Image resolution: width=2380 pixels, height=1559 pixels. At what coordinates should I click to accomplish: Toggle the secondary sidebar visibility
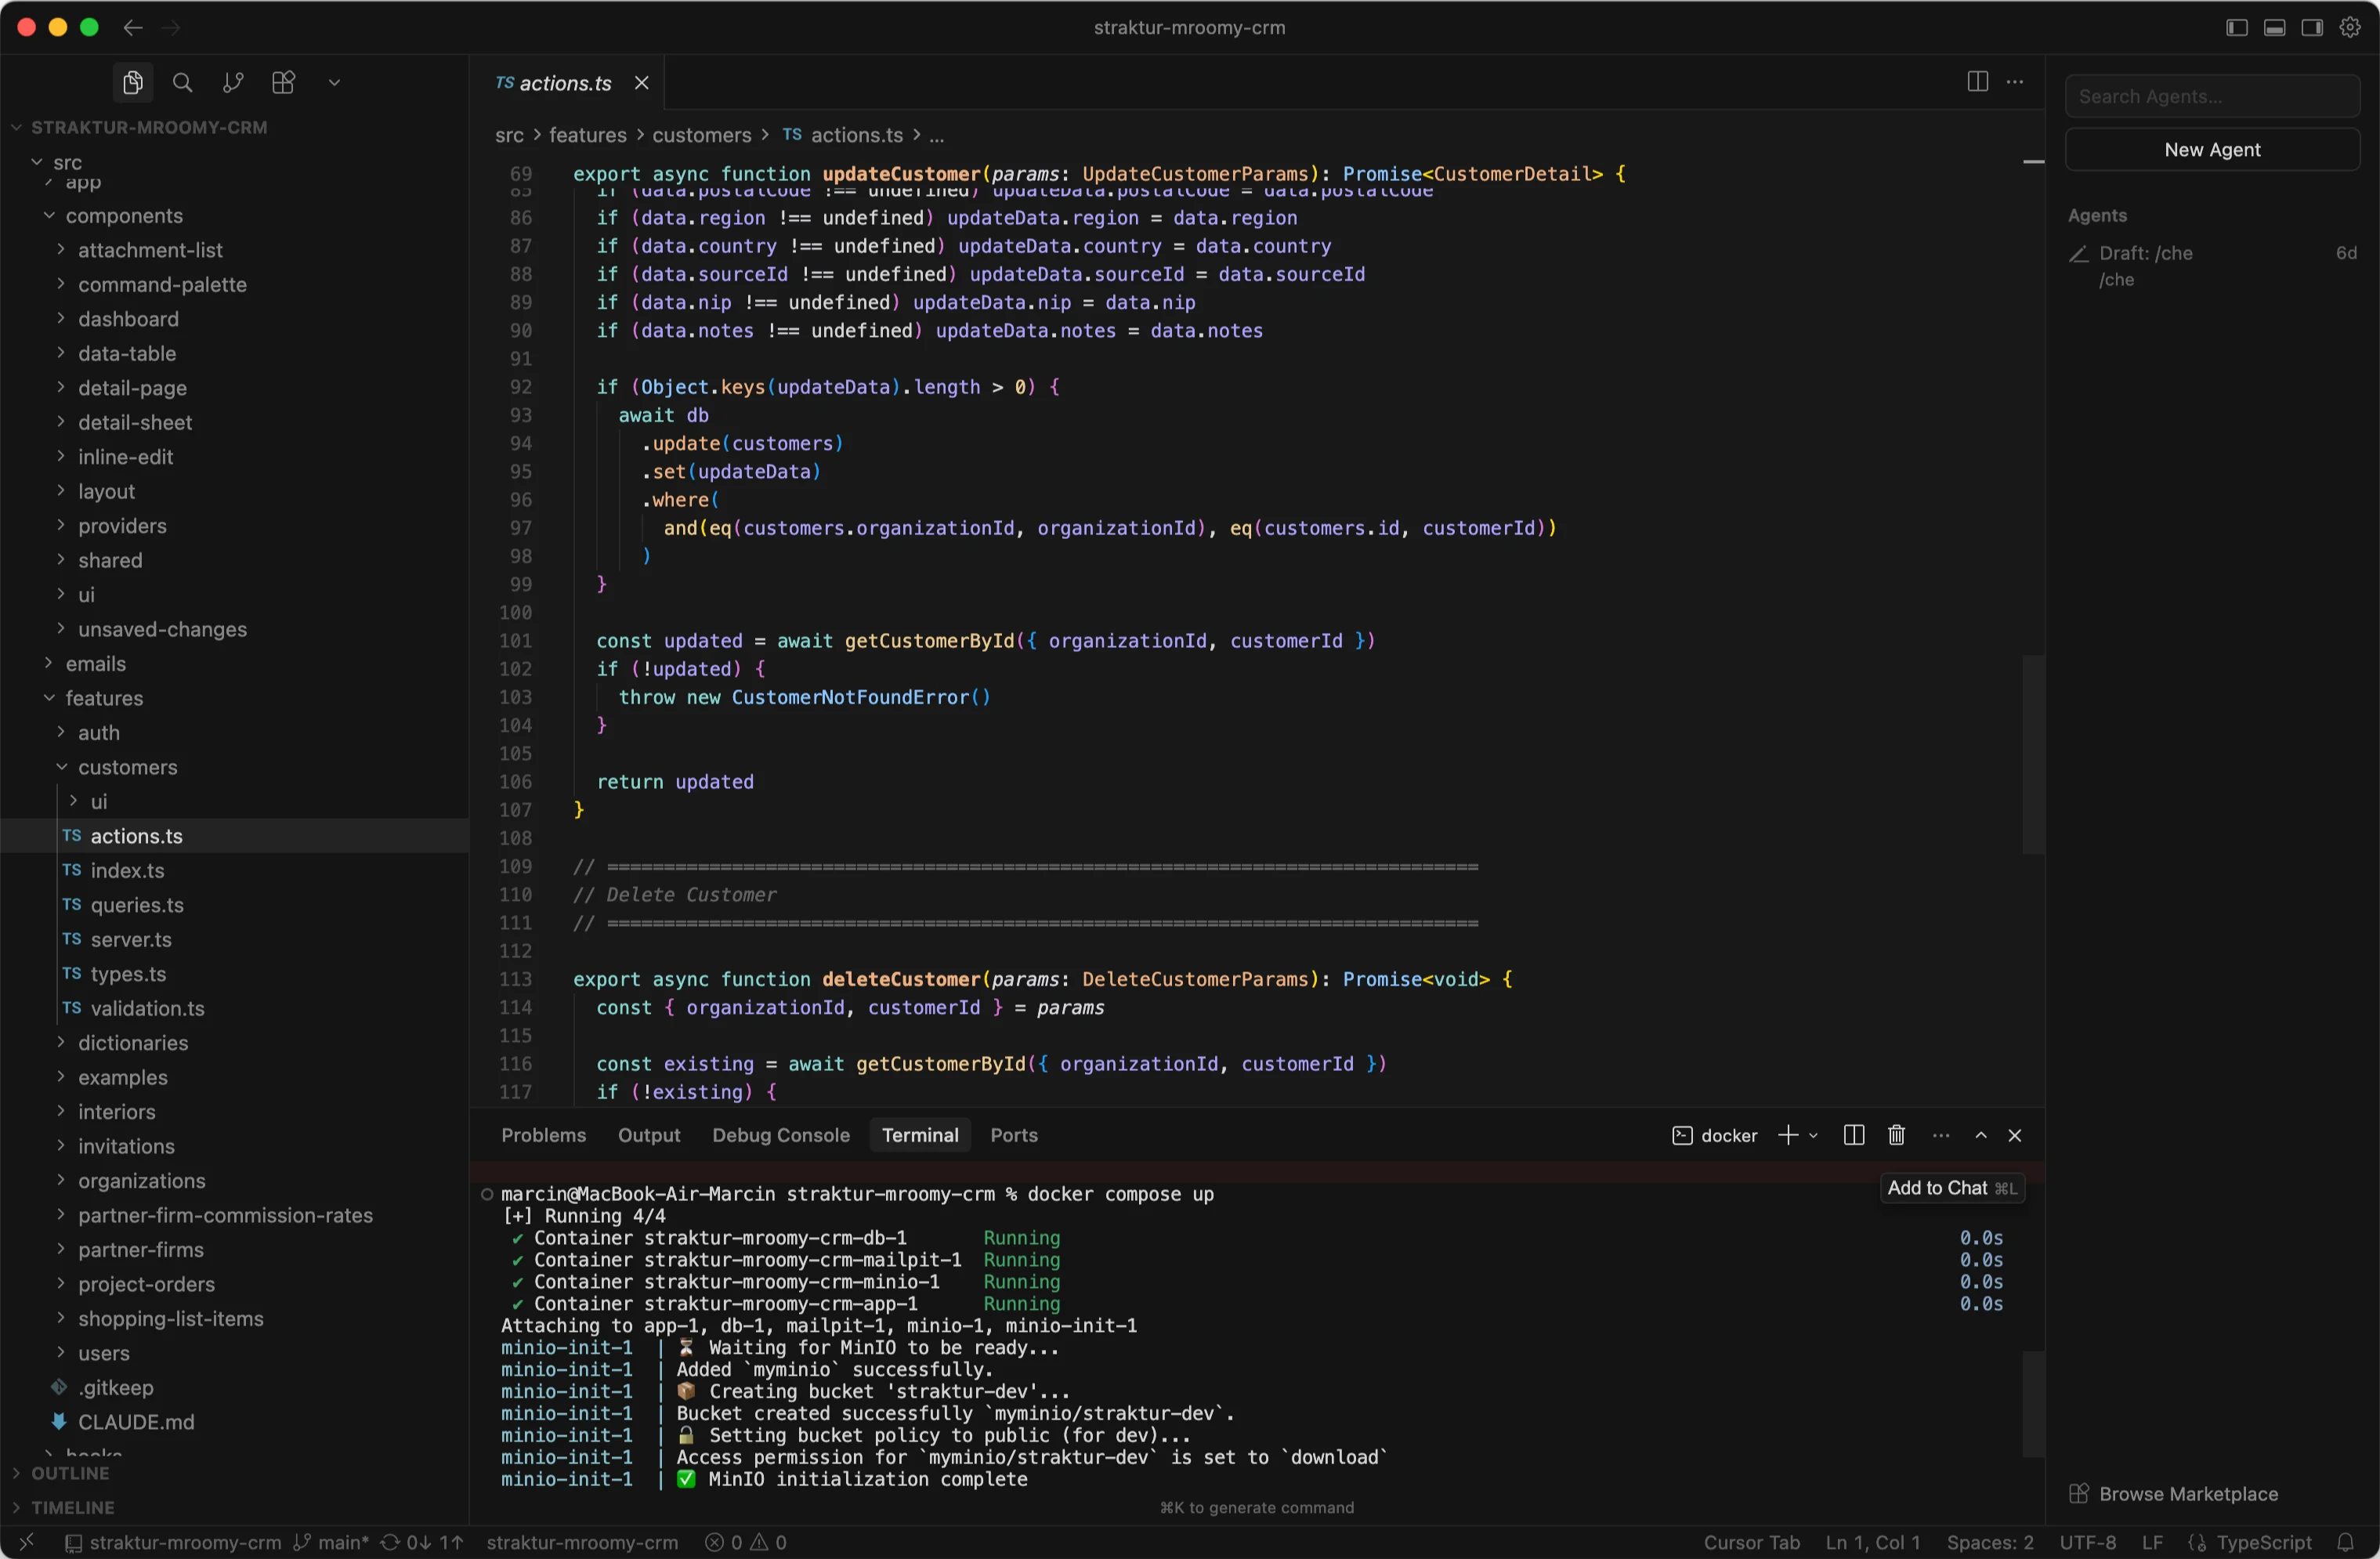[2313, 27]
